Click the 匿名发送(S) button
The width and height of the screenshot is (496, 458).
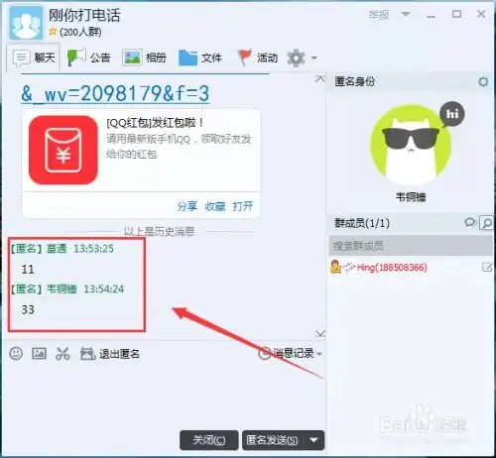coord(273,440)
